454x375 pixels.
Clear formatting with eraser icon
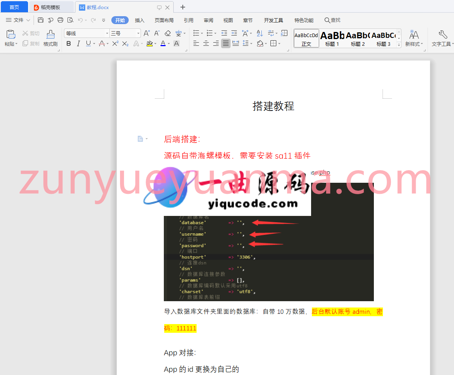coord(168,33)
